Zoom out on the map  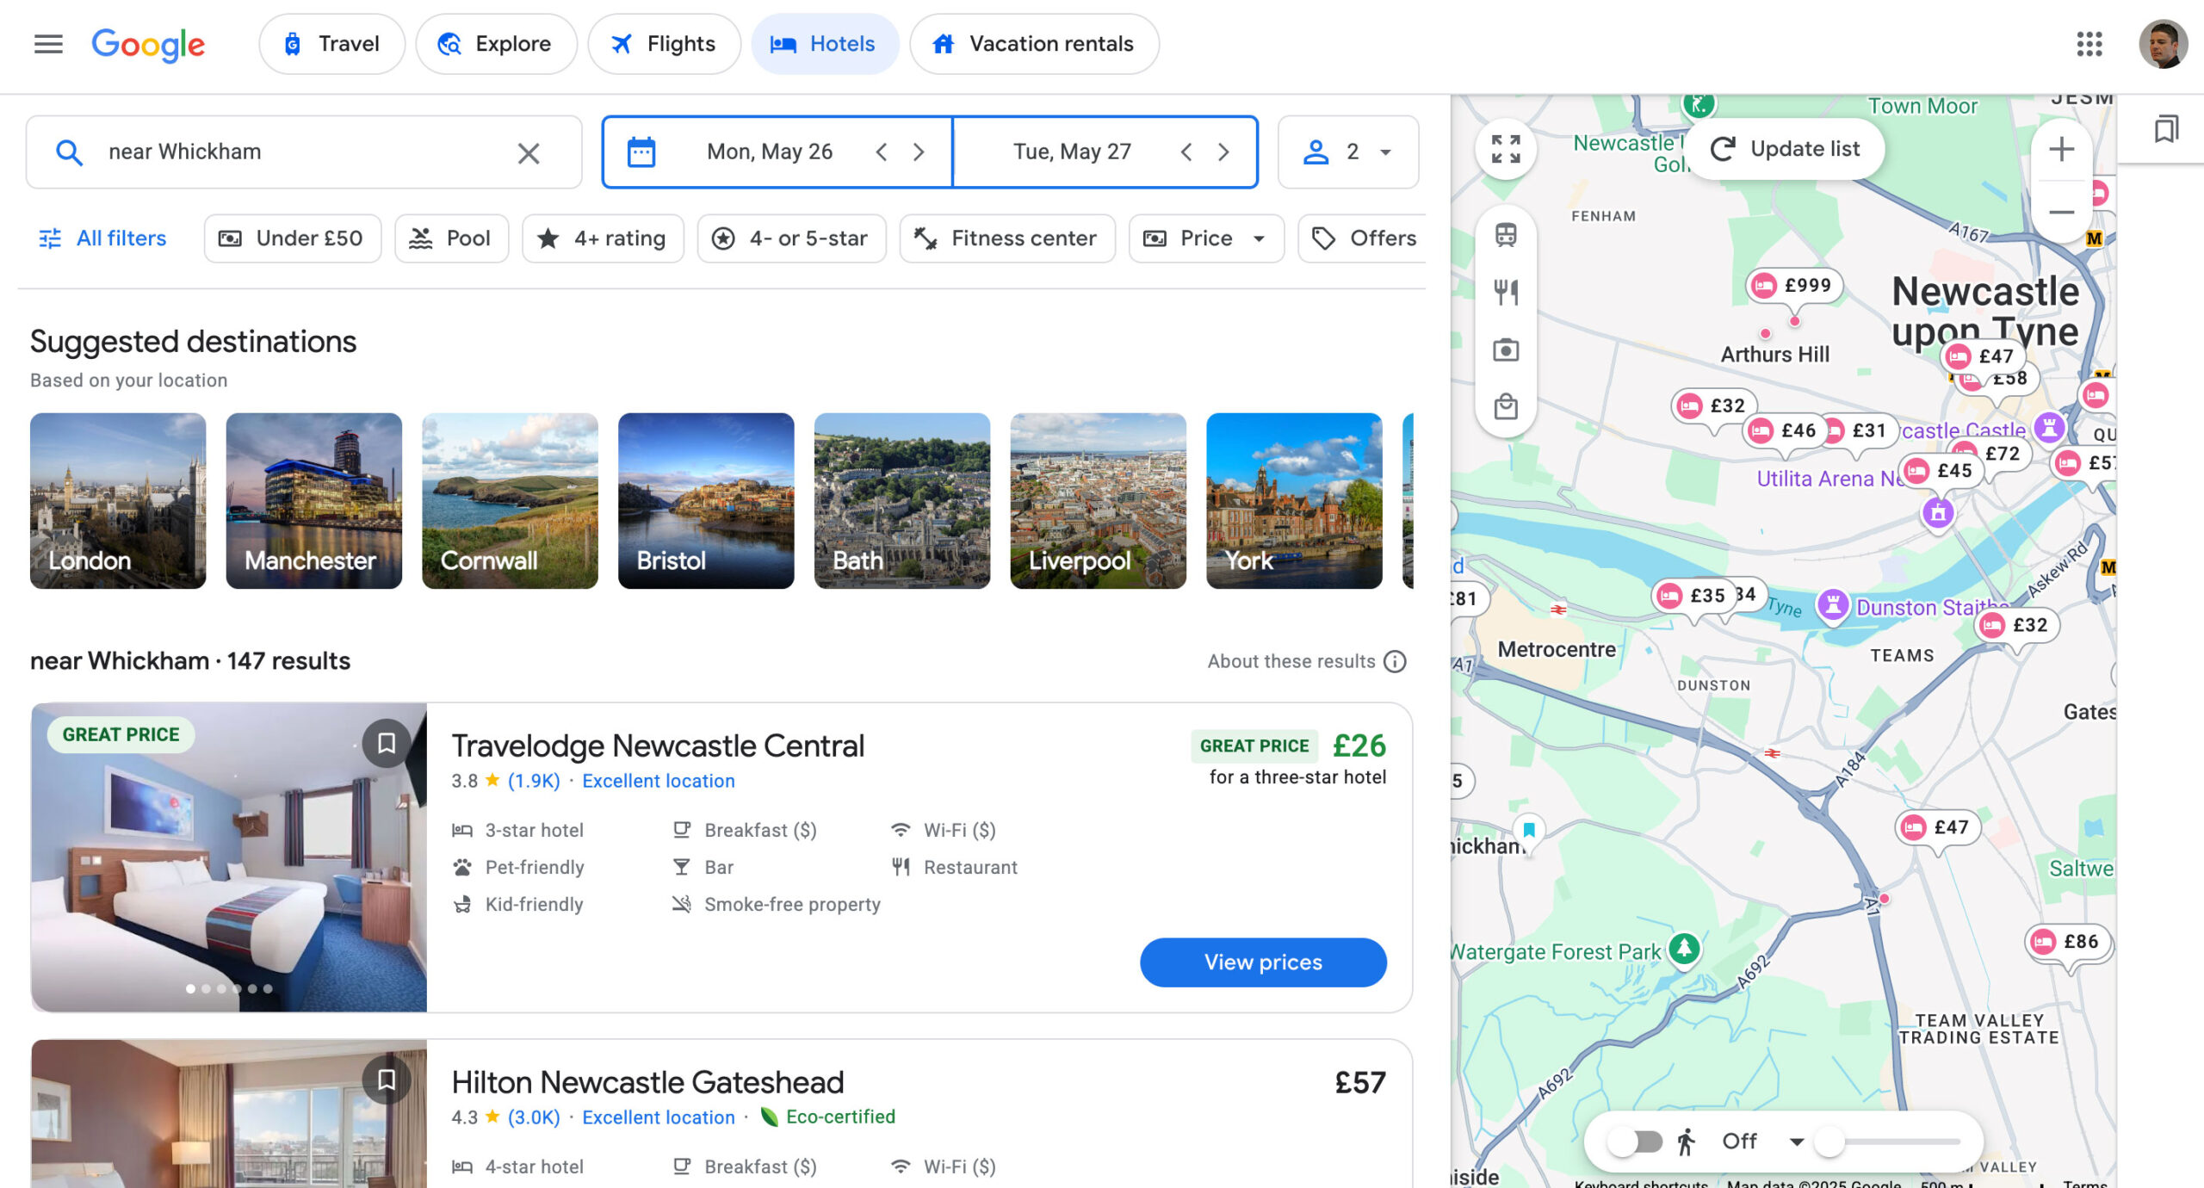2061,212
